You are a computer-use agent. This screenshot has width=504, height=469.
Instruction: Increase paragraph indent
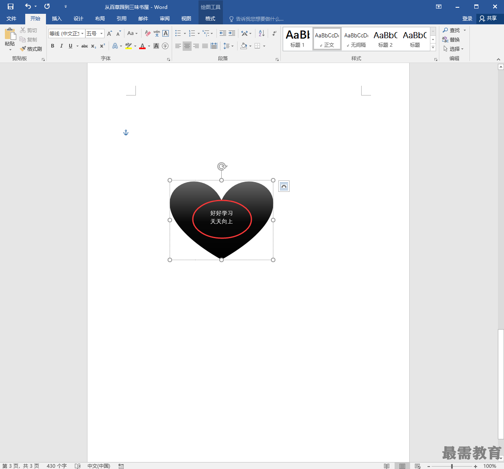(232, 33)
